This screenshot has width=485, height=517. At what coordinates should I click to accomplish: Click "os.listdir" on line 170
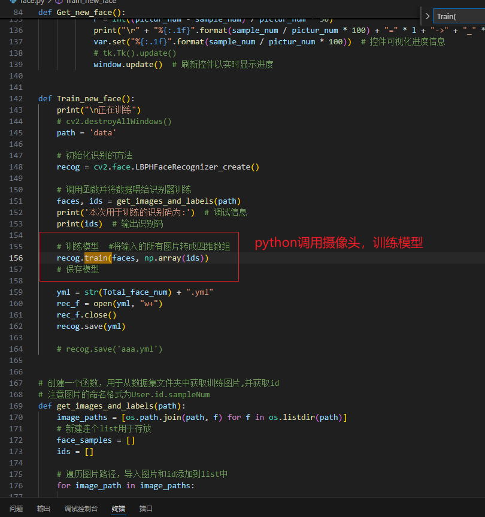point(292,418)
